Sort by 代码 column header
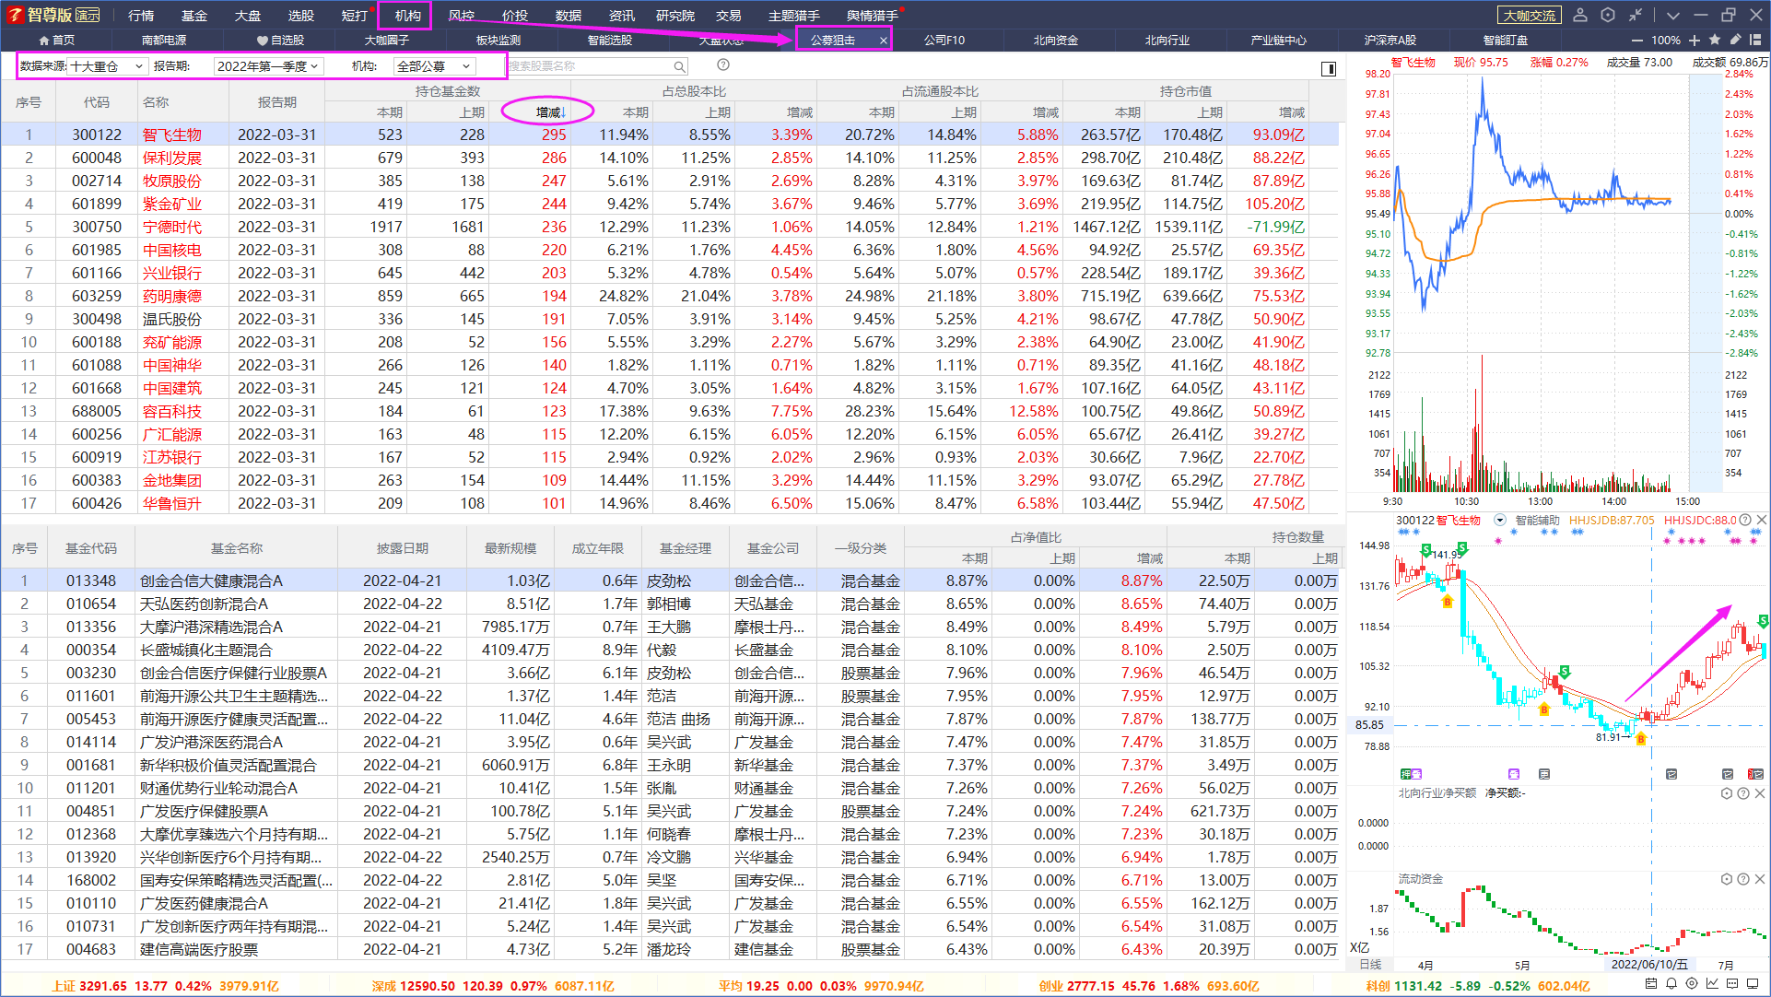 pos(97,102)
